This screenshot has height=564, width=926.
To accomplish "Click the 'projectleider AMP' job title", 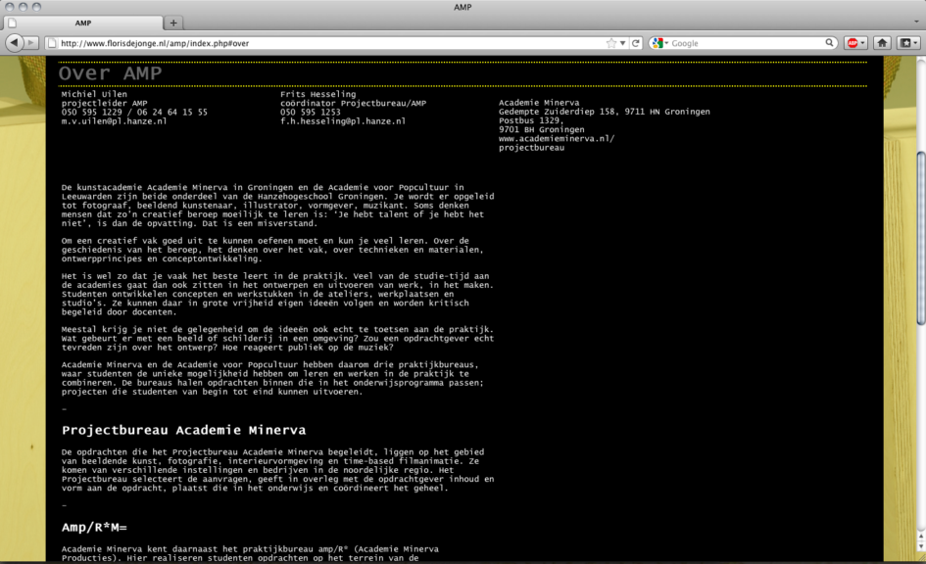I will point(104,103).
